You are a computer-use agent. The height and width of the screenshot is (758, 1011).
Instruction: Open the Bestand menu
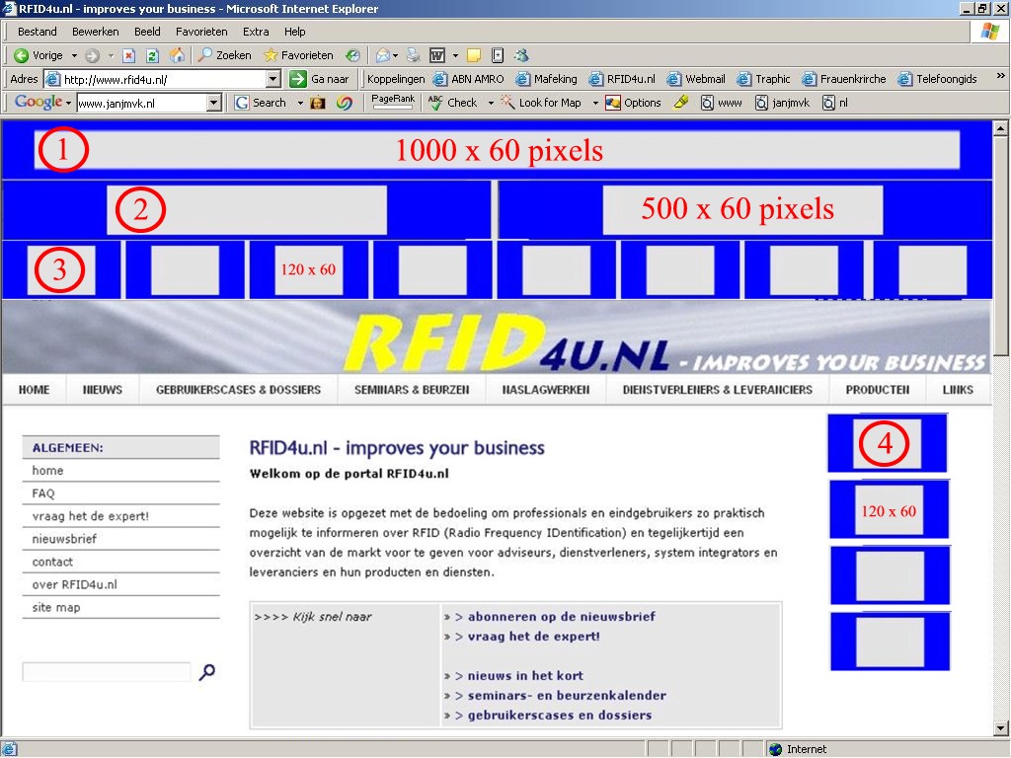click(38, 32)
